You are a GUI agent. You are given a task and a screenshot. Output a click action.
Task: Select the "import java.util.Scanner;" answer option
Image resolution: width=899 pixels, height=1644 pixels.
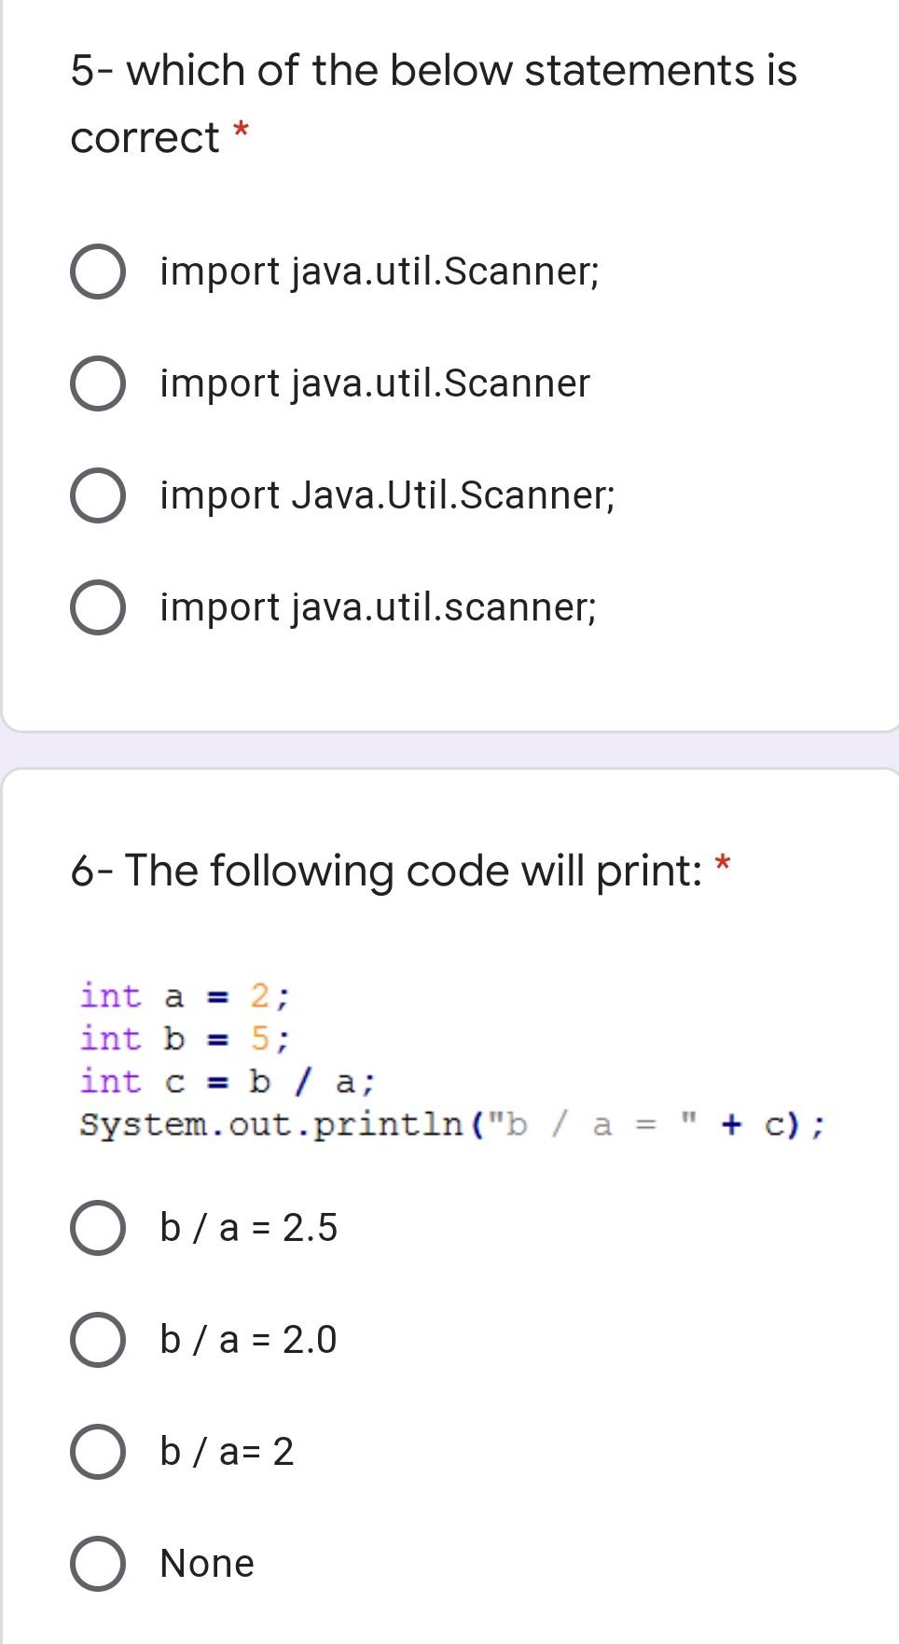coord(98,272)
